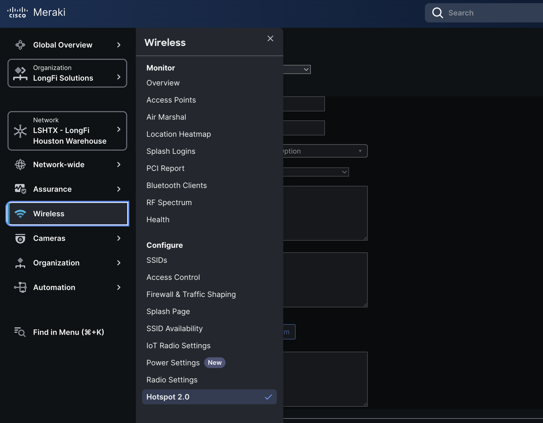The image size is (543, 423).
Task: Click the search magnifier icon
Action: tap(437, 13)
